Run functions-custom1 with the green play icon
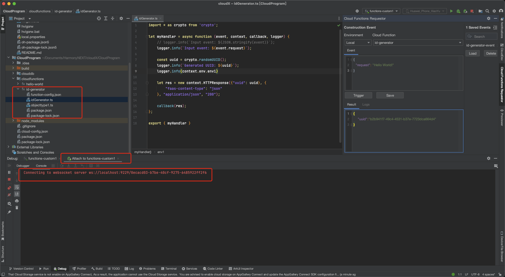 point(451,11)
